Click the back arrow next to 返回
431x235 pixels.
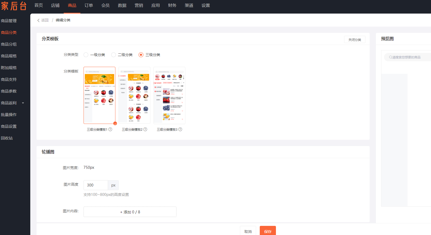coord(38,20)
